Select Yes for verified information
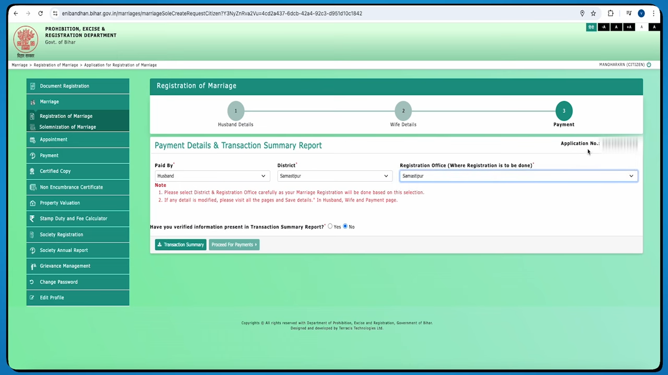Image resolution: width=668 pixels, height=375 pixels. pyautogui.click(x=330, y=227)
